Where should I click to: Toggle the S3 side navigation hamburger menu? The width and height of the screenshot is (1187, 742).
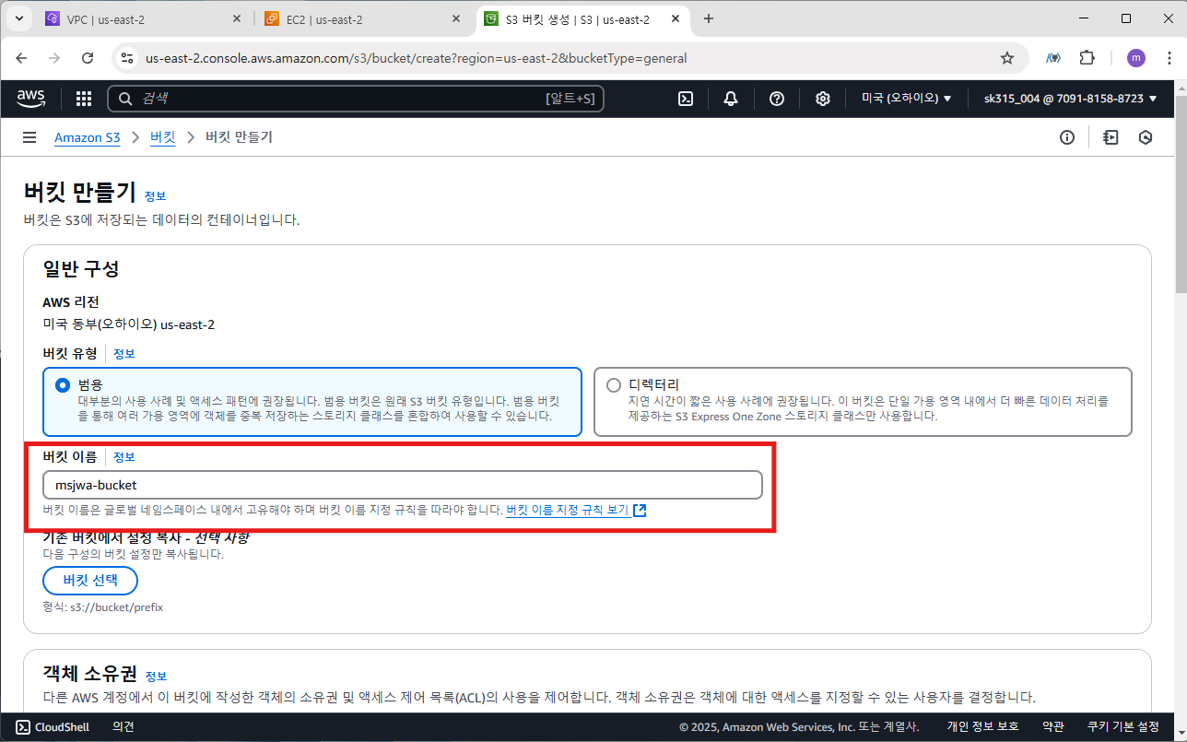(29, 137)
